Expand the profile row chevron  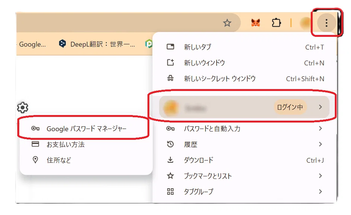320,107
